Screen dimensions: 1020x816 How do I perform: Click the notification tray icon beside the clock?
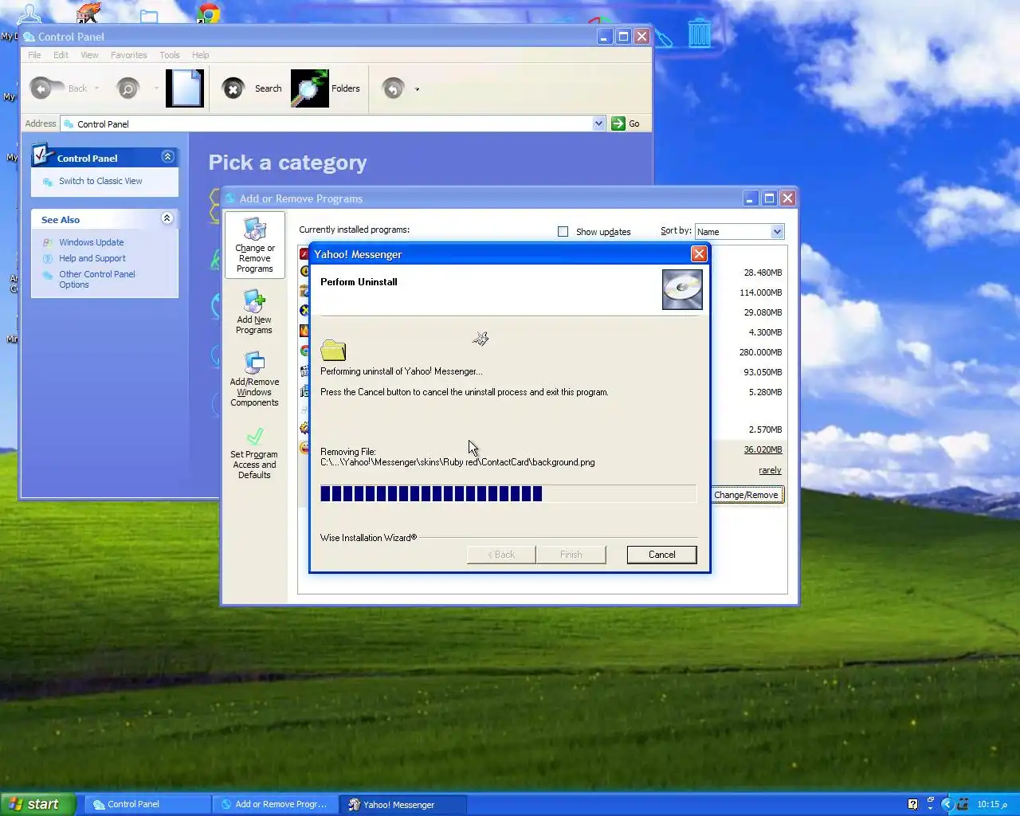(963, 804)
